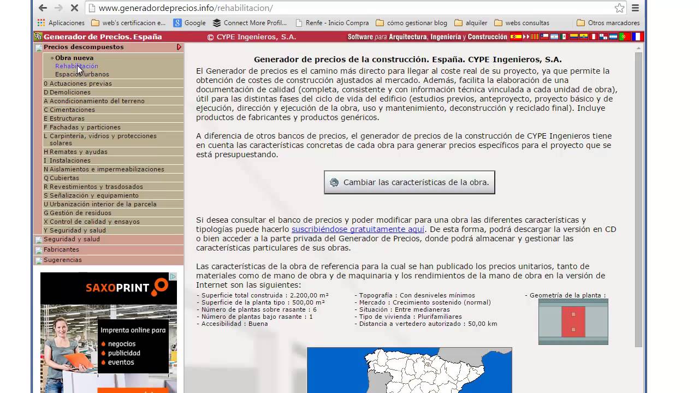Open chapter N Aislamientos e impermeabilizaciones

(113, 169)
